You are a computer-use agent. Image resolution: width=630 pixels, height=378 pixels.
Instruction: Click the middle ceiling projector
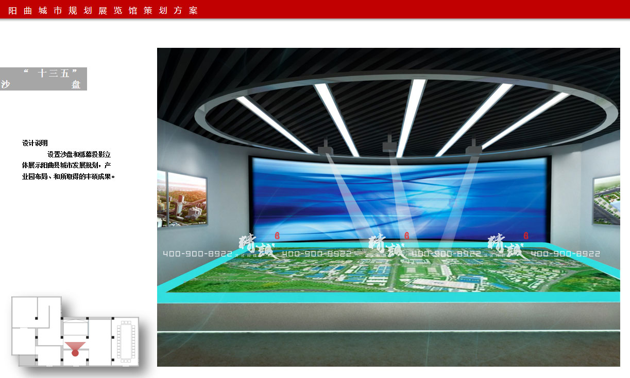pyautogui.click(x=390, y=145)
